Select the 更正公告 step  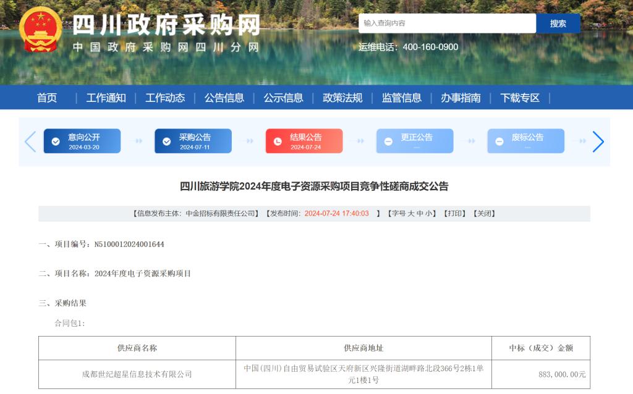tap(415, 141)
